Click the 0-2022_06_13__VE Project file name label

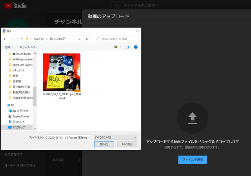coord(62,96)
